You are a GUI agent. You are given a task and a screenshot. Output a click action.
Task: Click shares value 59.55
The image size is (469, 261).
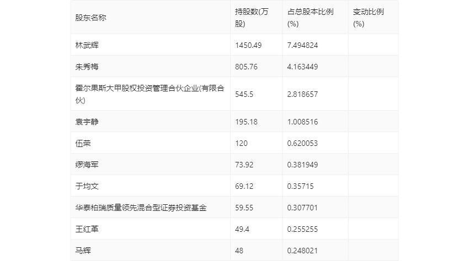244,208
